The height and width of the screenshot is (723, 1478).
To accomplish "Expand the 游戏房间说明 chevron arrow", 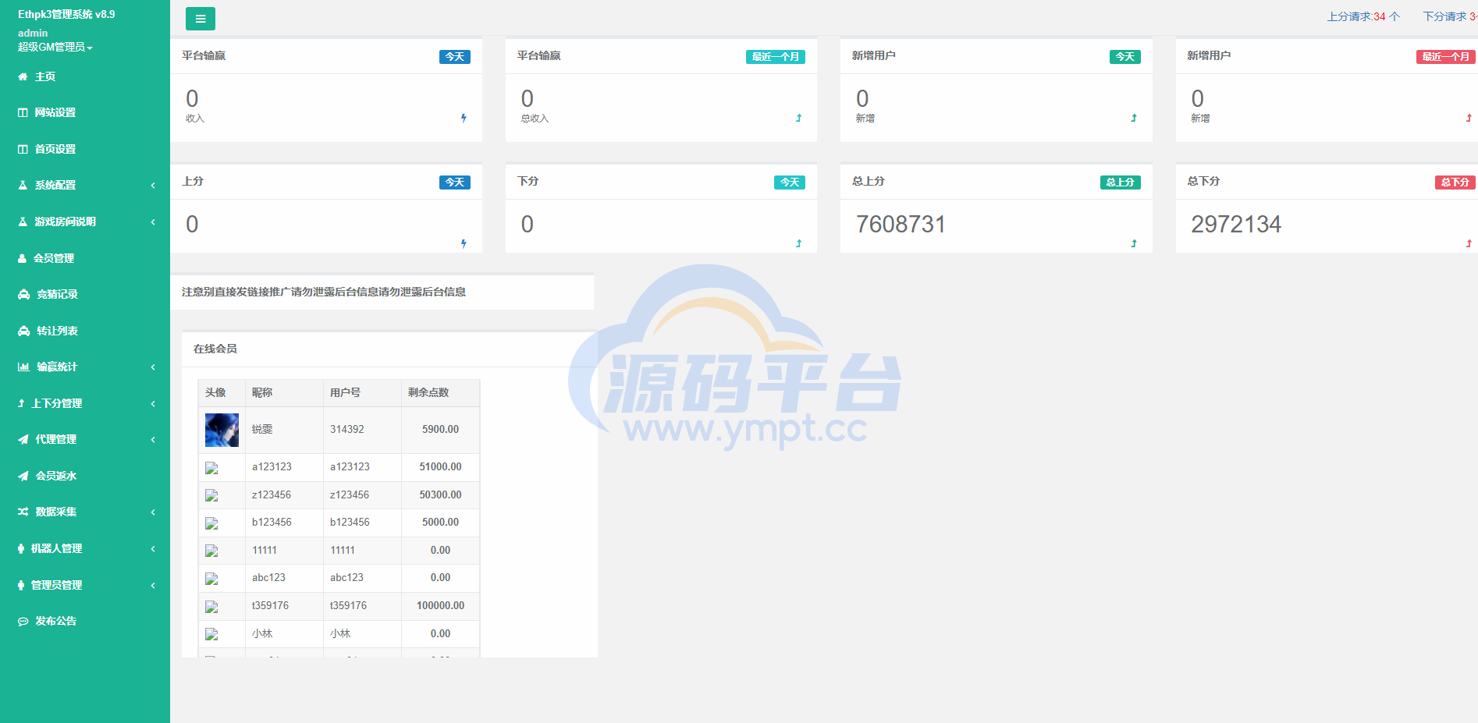I will tap(153, 222).
